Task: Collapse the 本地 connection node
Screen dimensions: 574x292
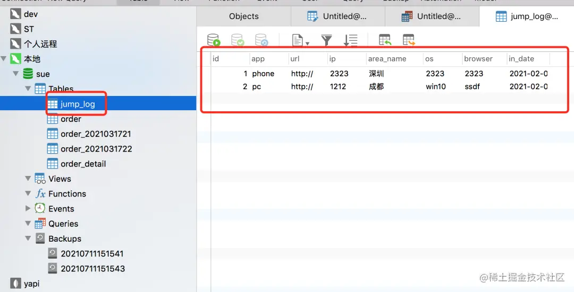Action: [4, 59]
